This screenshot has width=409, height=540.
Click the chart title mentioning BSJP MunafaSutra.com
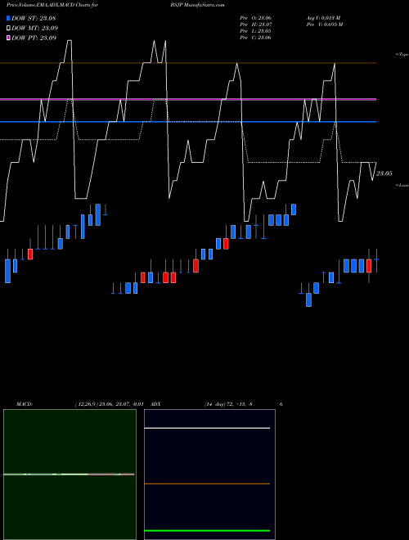115,6
